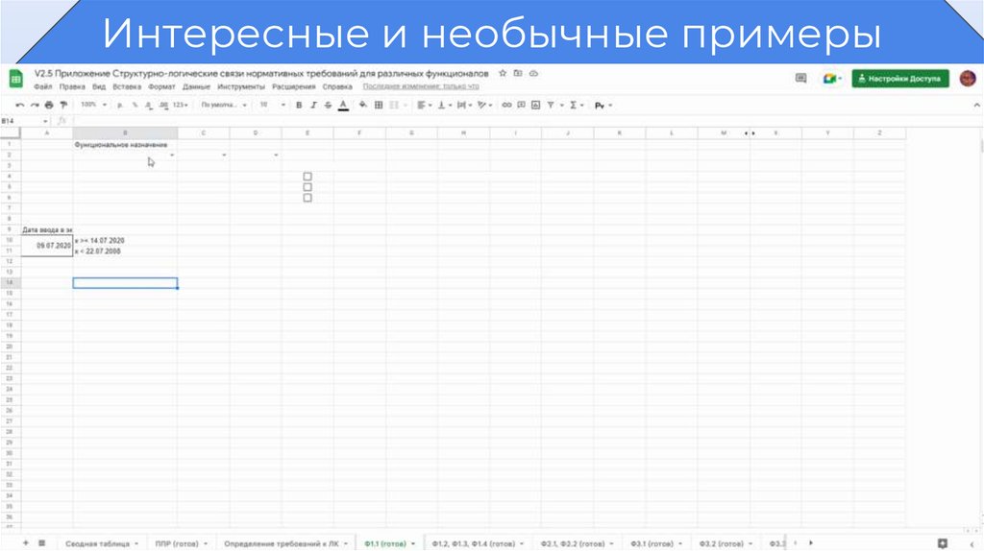Image resolution: width=984 pixels, height=551 pixels.
Task: Open the text wrapping dropdown
Action: (x=465, y=106)
